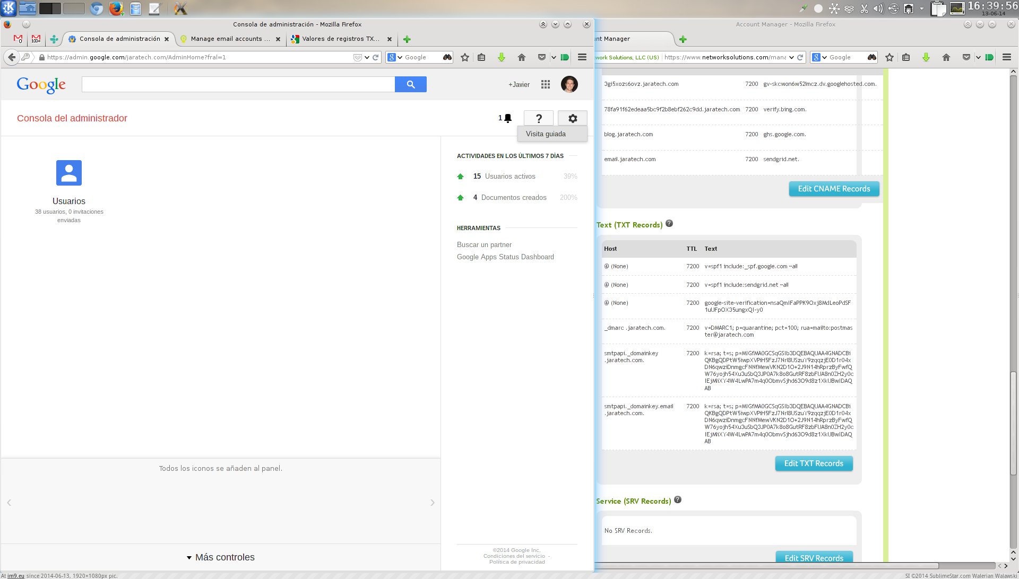Launch Firefox from the top panel
Image resolution: width=1019 pixels, height=579 pixels.
coord(116,8)
